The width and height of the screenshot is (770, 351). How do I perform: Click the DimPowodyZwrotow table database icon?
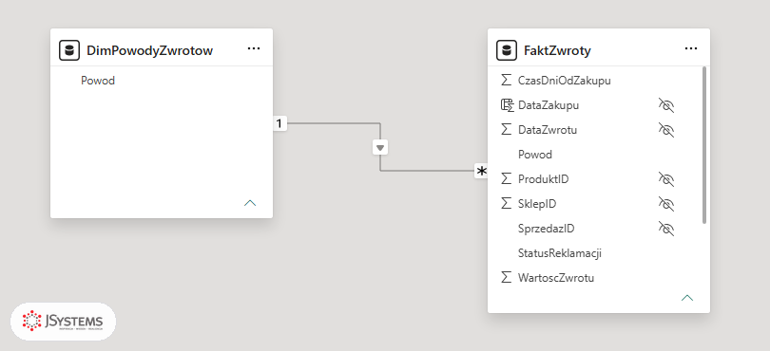point(69,50)
